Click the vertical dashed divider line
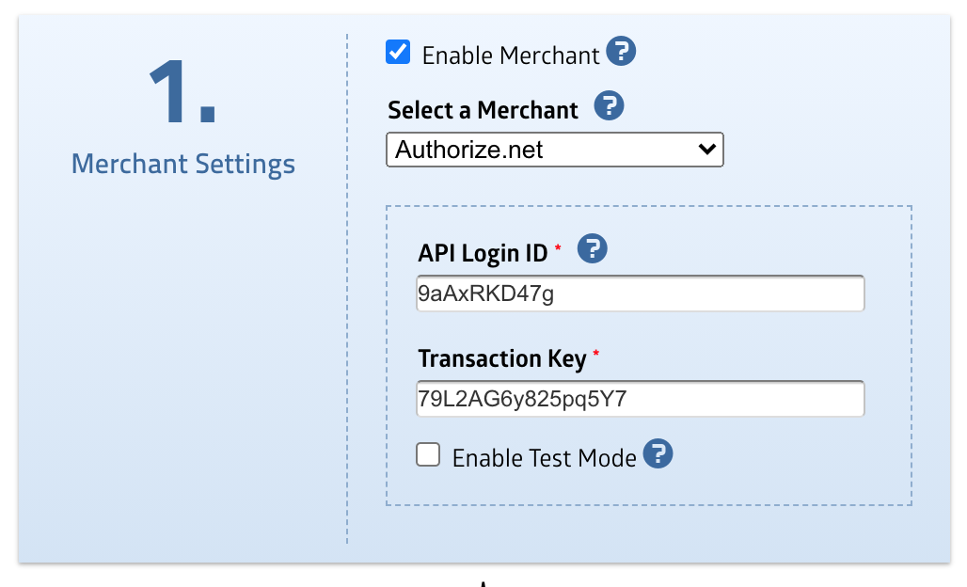The height and width of the screenshot is (587, 967). (x=347, y=282)
